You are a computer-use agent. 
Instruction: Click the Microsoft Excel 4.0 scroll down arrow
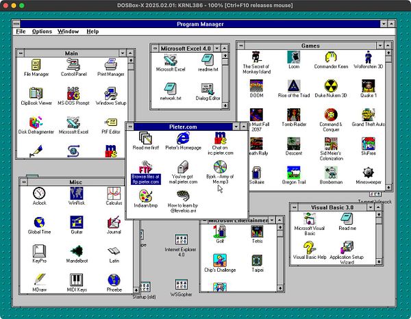pos(225,105)
